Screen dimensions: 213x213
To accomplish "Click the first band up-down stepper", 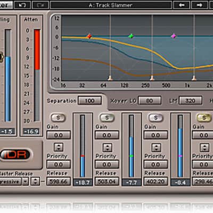I will (59, 148).
